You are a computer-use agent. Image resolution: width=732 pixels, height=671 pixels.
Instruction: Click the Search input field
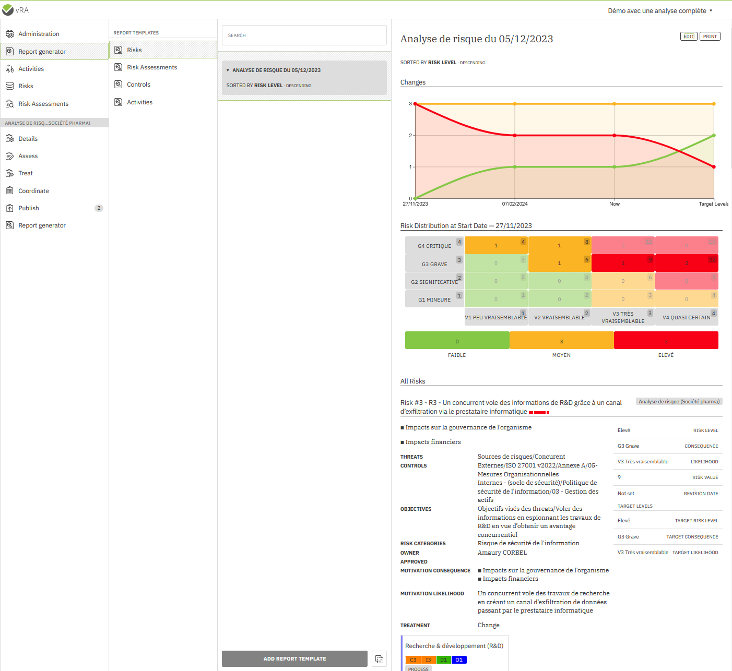[304, 35]
